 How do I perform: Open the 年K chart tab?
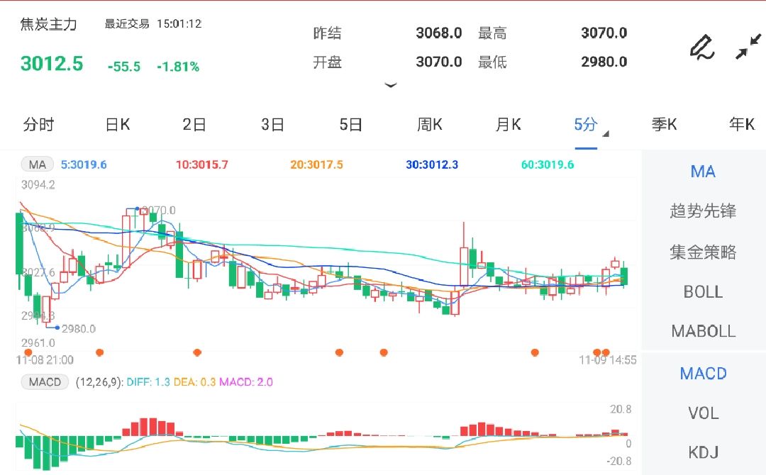742,125
